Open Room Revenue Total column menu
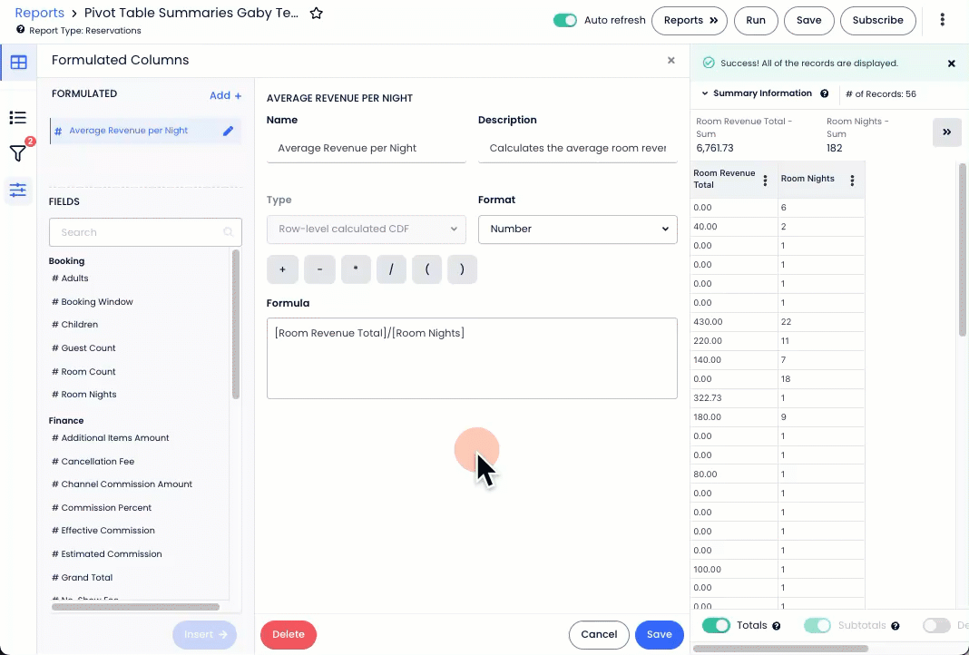The width and height of the screenshot is (969, 655). point(765,180)
